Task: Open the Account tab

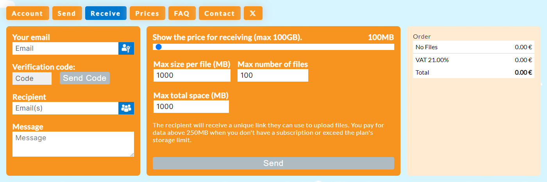Action: point(27,13)
